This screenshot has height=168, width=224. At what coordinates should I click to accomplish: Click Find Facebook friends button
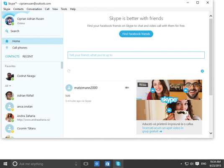tap(136, 34)
